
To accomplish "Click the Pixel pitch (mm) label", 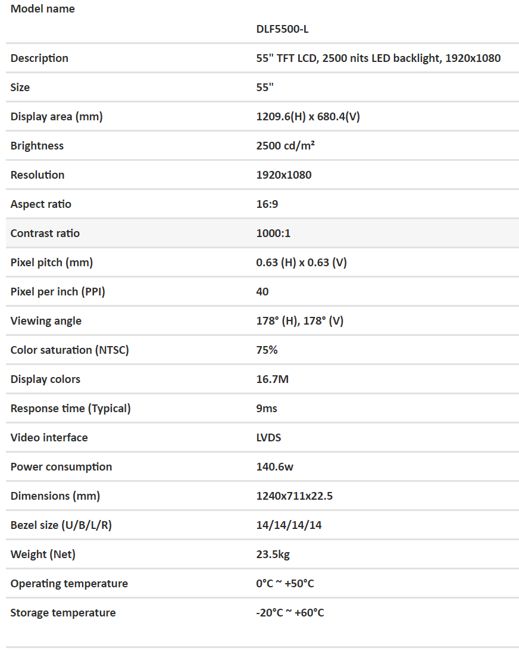I will click(52, 262).
